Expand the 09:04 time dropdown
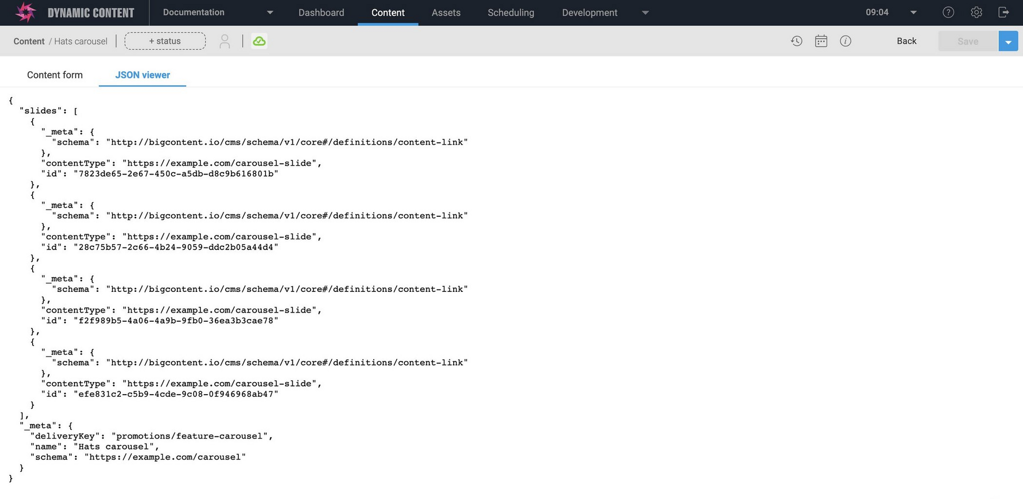 coord(914,13)
